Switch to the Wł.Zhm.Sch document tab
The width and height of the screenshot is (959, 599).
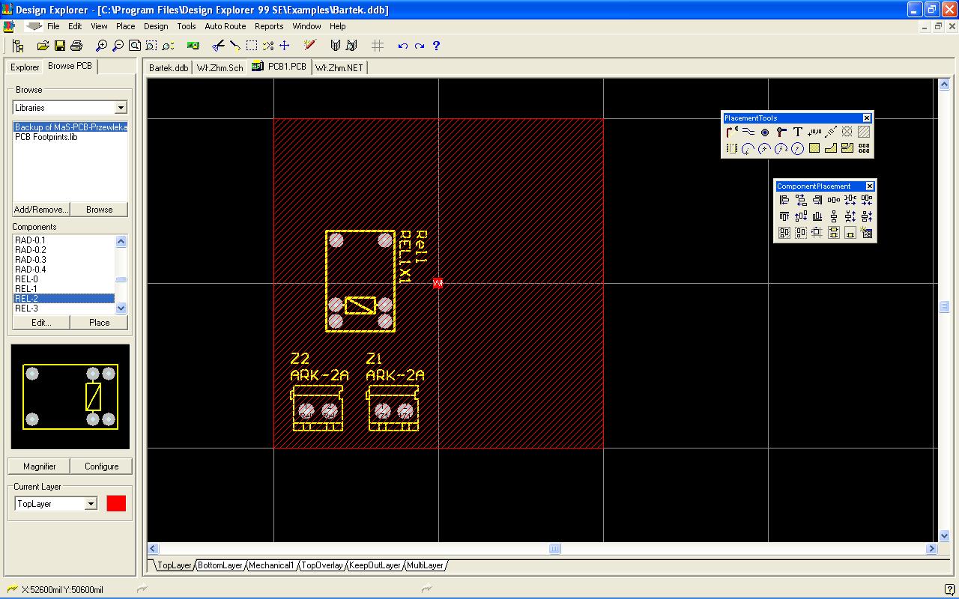[x=220, y=67]
